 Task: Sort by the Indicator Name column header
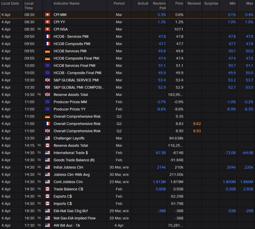pyautogui.click(x=67, y=3)
